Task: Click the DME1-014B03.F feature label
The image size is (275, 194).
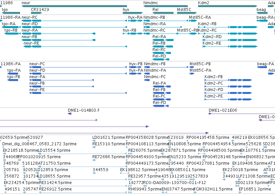Action: click(83, 110)
